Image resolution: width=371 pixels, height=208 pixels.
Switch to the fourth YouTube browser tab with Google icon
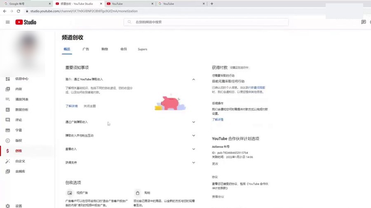(x=181, y=4)
